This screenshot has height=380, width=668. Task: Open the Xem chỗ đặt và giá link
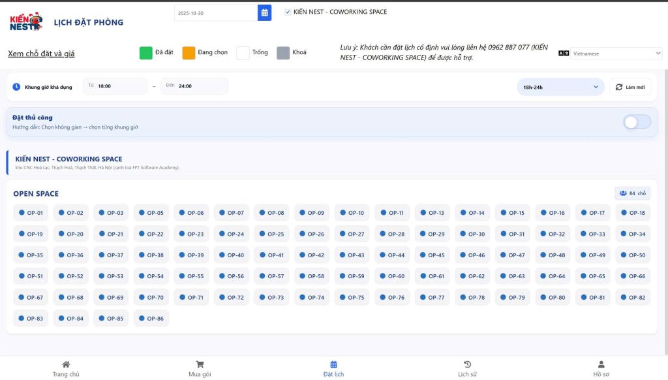pos(41,54)
